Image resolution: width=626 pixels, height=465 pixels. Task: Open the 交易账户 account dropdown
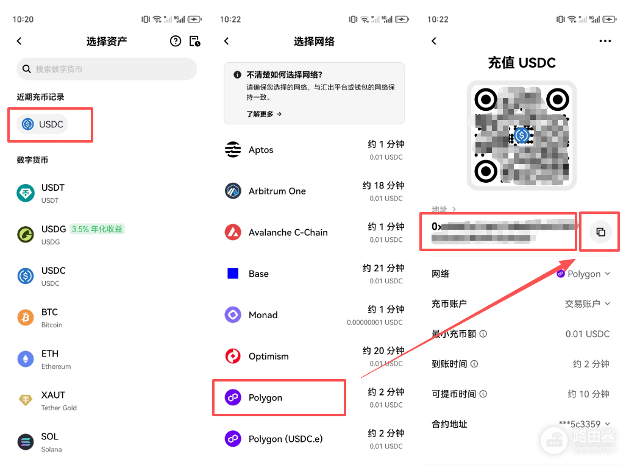click(x=587, y=303)
